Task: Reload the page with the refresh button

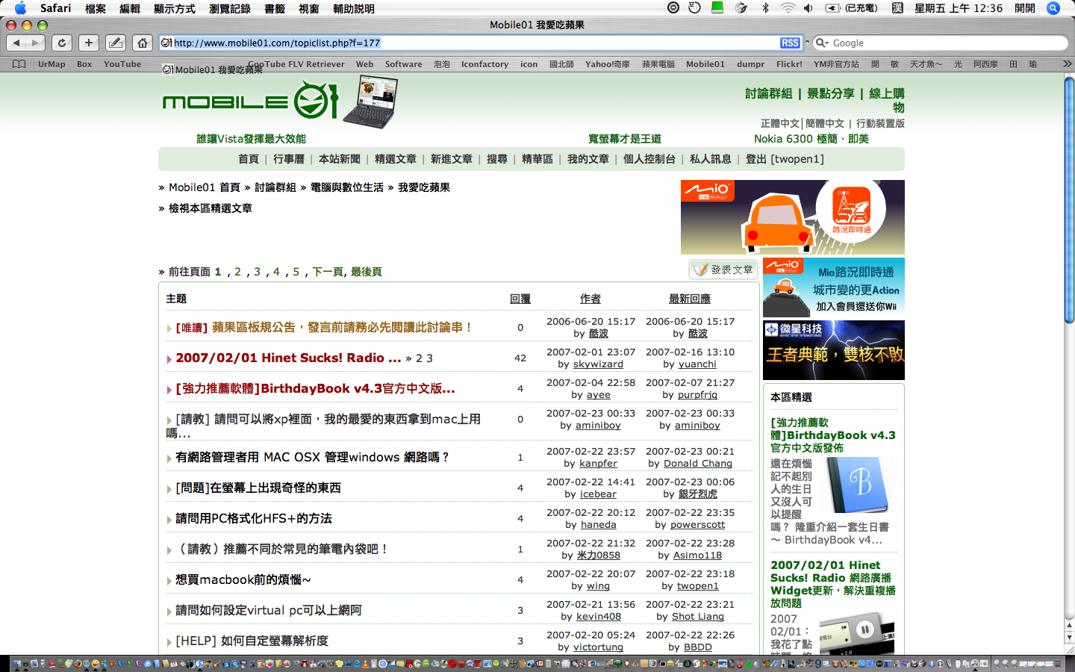Action: pyautogui.click(x=62, y=43)
